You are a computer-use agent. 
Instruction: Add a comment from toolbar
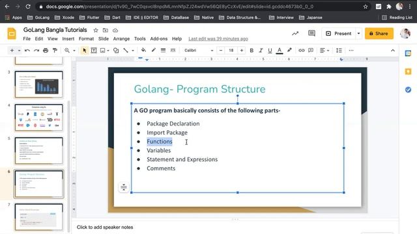[x=311, y=51]
